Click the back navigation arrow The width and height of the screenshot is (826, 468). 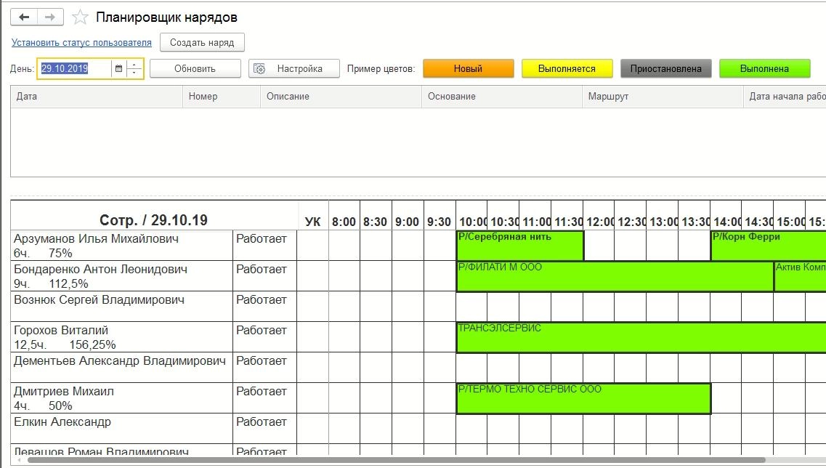[x=24, y=17]
